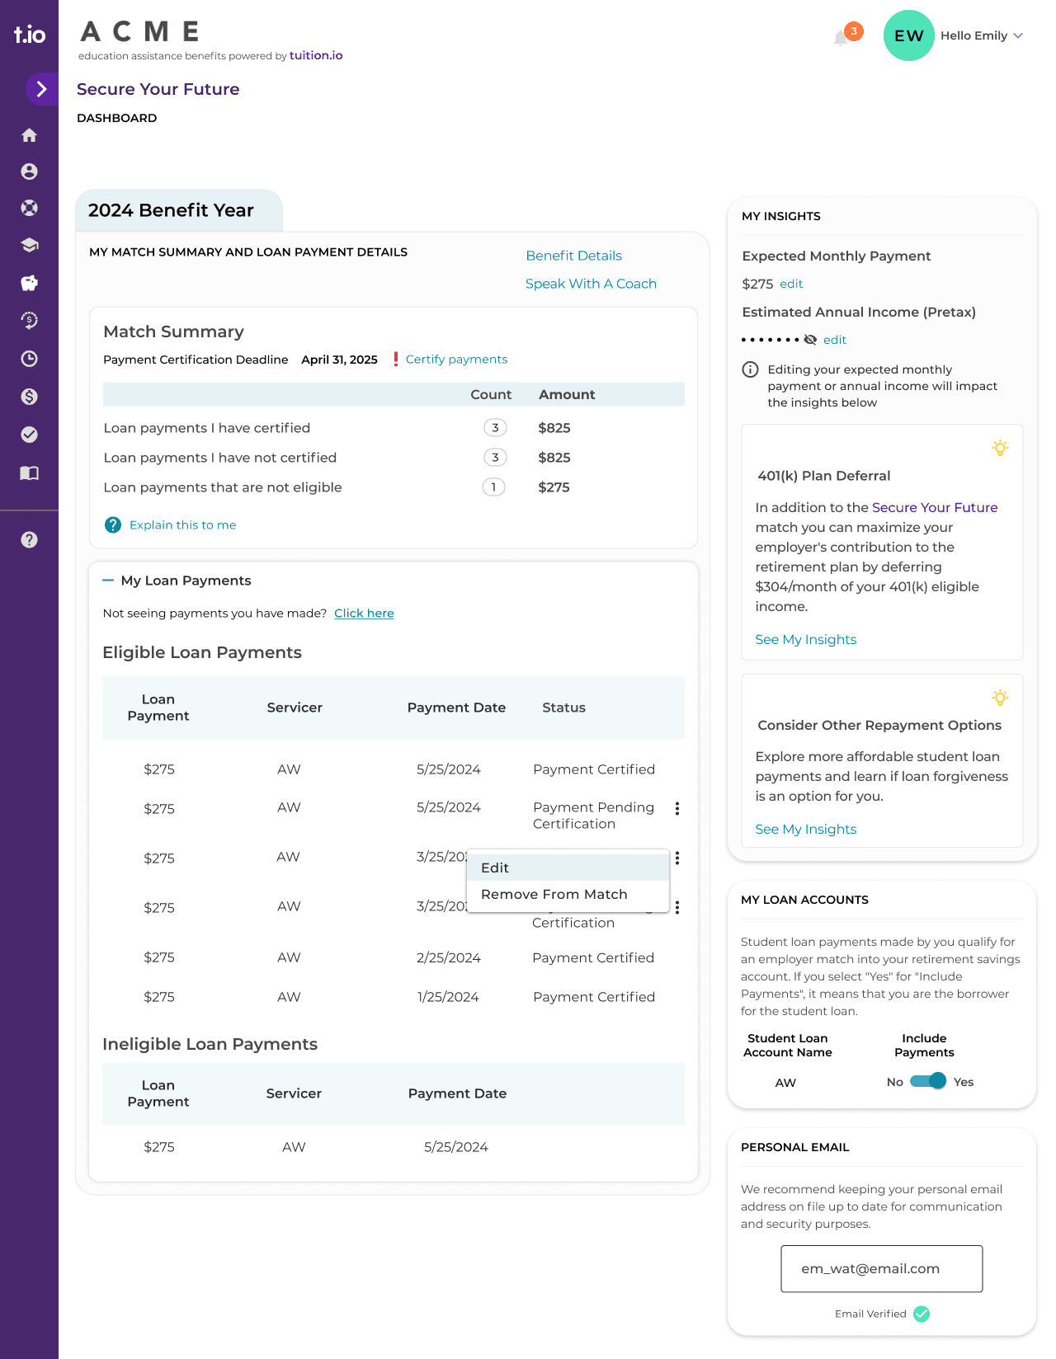The height and width of the screenshot is (1359, 1056).
Task: Click the EW user avatar
Action: [909, 35]
